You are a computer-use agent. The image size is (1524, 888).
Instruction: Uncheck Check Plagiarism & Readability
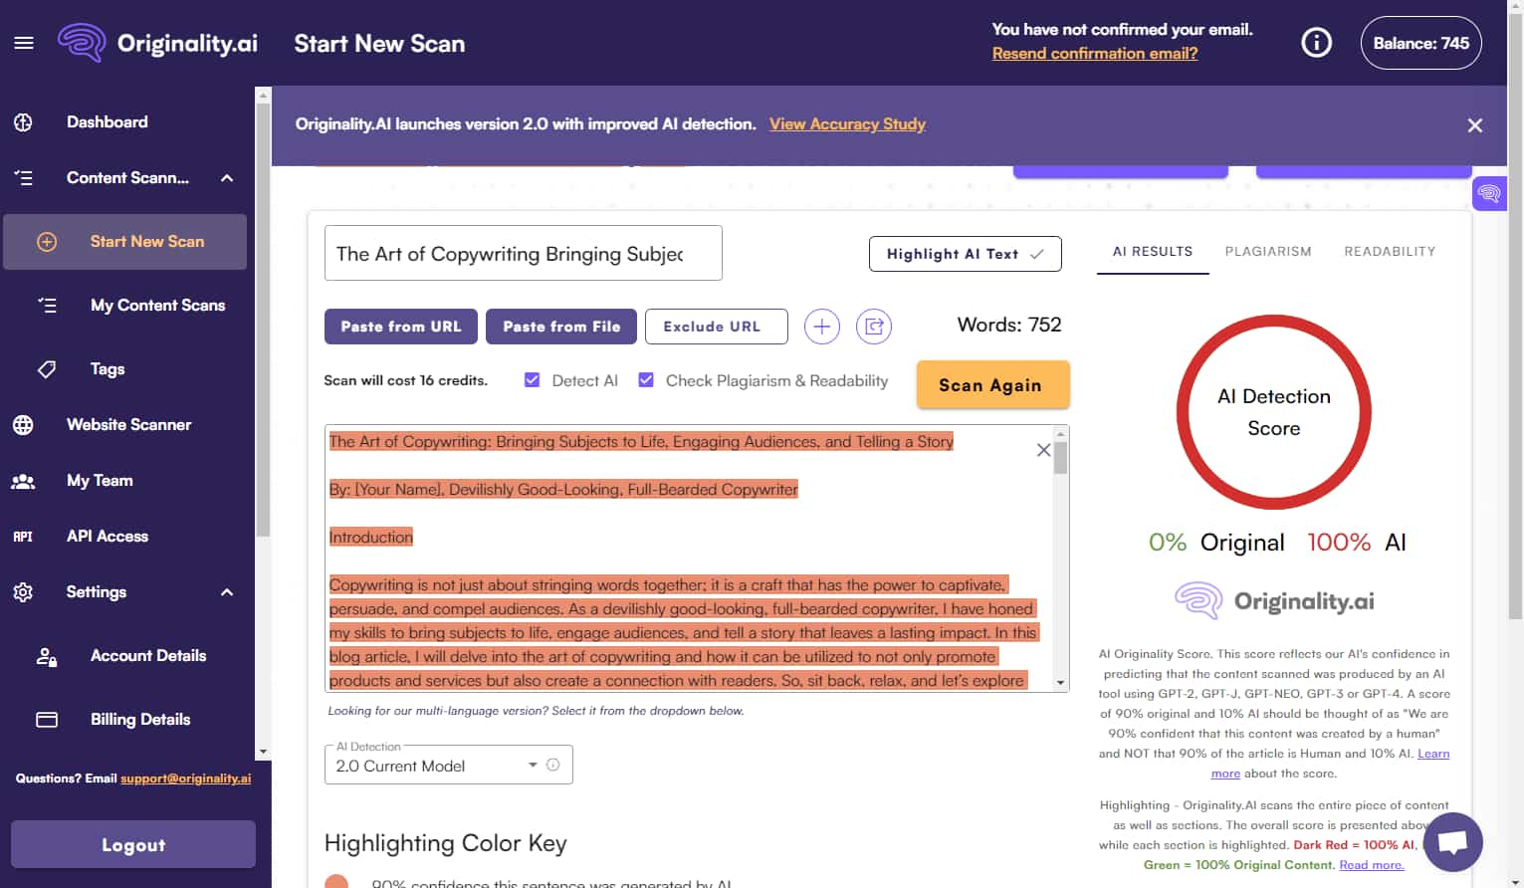646,378
